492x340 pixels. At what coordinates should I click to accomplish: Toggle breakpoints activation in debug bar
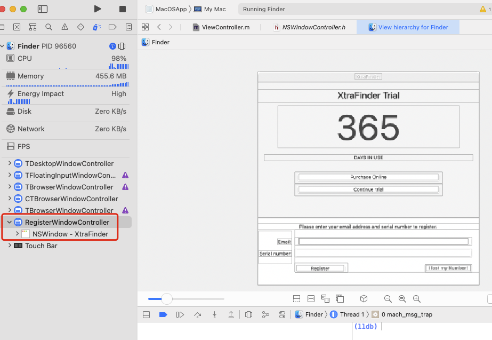coord(163,314)
